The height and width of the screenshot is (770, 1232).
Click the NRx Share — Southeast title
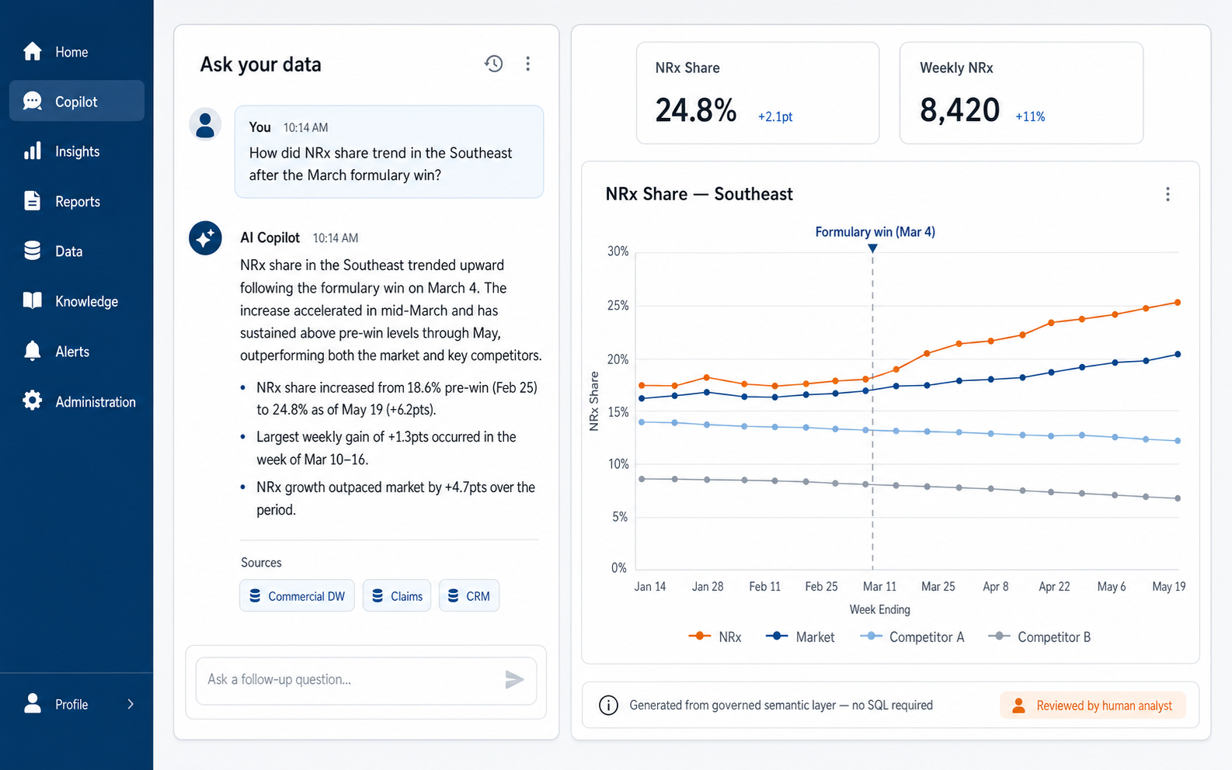(699, 194)
